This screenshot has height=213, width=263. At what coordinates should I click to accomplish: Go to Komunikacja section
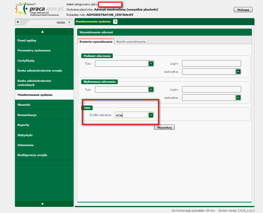click(44, 115)
